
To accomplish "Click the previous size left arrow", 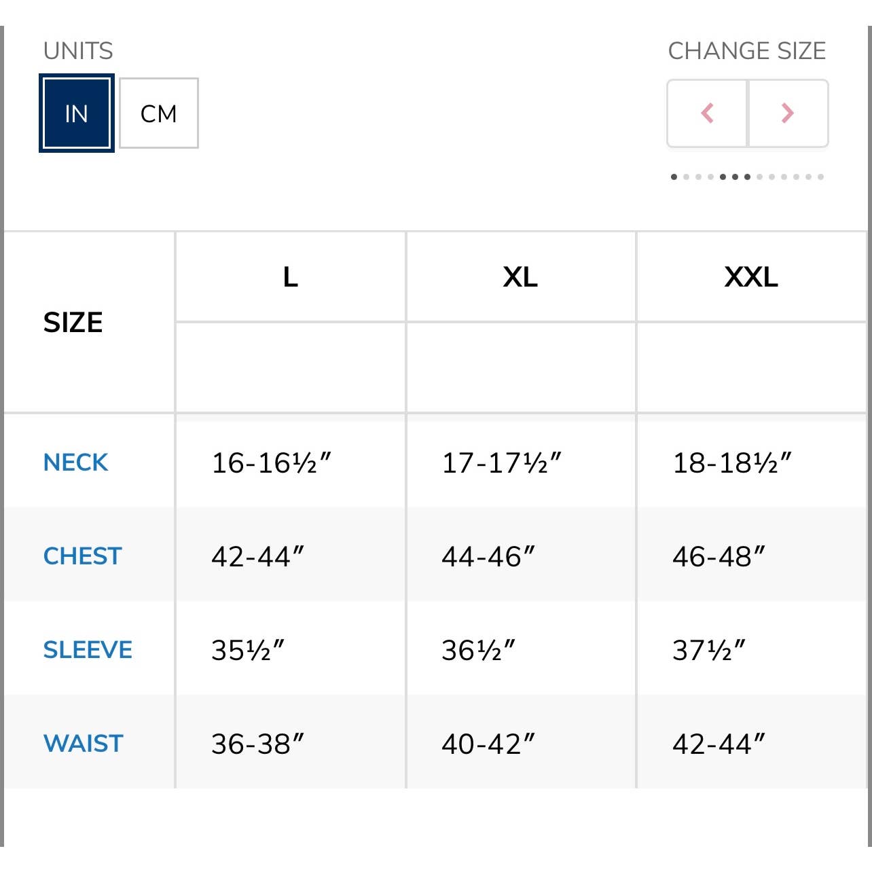I will [x=707, y=113].
